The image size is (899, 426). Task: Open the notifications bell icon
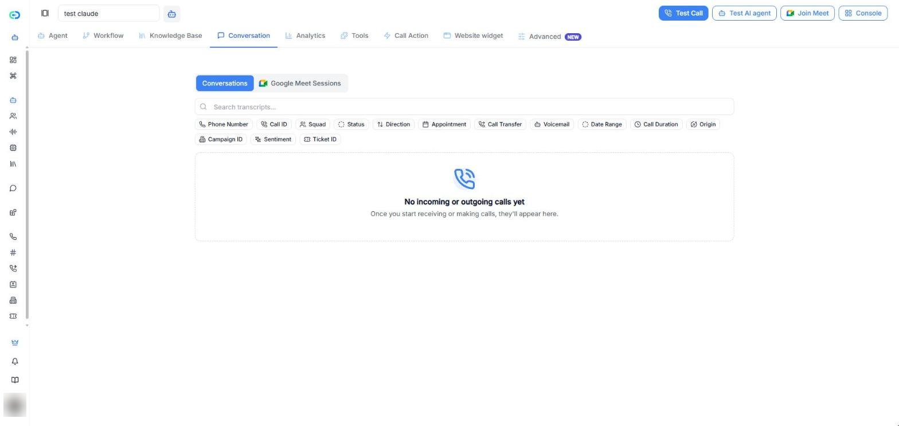click(15, 361)
